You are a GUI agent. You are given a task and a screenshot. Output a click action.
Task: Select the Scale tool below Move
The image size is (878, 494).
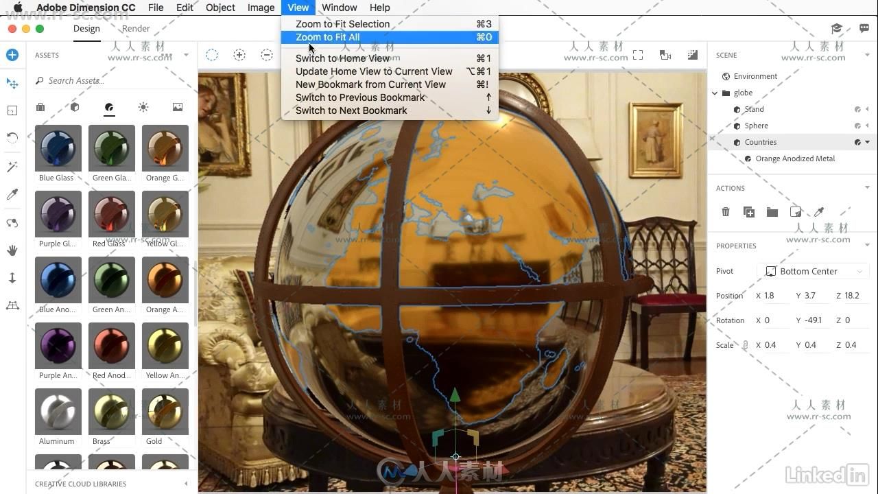[x=12, y=110]
